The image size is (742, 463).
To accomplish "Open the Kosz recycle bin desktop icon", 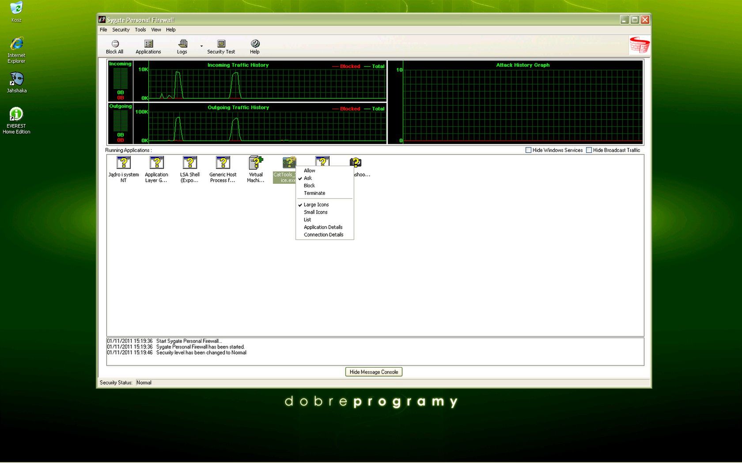I will 16,12.
